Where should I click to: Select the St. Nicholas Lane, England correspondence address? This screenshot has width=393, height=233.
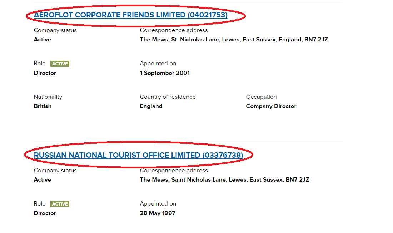coord(234,40)
